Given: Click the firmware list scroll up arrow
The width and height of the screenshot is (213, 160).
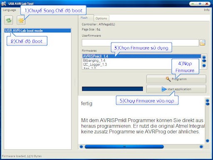Looking at the screenshot, I should [x=204, y=57].
